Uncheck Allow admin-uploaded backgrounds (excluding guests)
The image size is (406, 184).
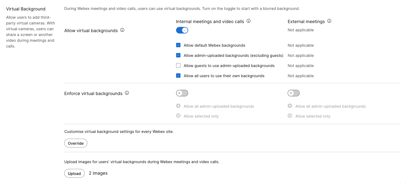(x=178, y=55)
